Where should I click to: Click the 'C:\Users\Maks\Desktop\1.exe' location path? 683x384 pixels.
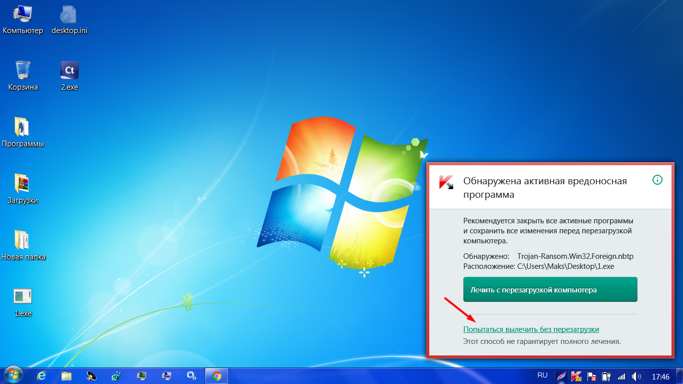(565, 266)
